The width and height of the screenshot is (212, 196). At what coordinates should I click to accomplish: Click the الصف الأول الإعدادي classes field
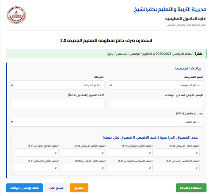[x=83, y=168]
